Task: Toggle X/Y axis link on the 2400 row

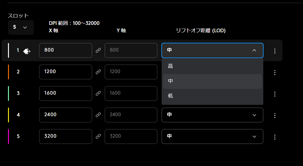Action: coord(98,115)
